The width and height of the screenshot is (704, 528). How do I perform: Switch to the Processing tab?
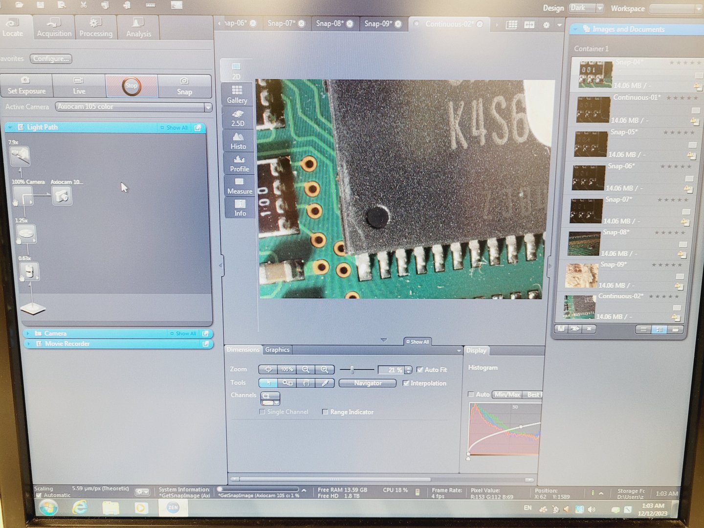coord(96,27)
